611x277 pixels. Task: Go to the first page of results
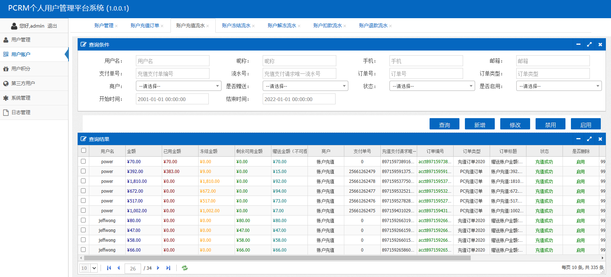tap(109, 268)
